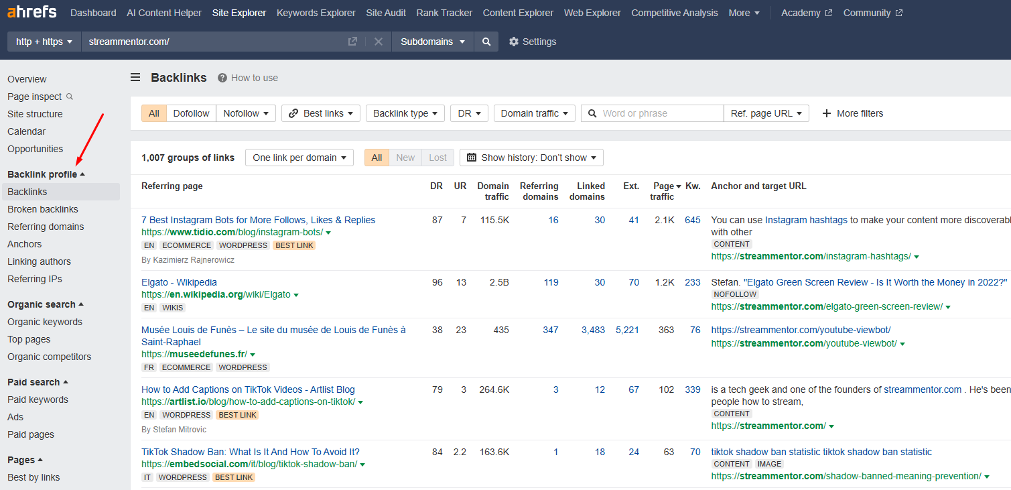Screen dimensions: 1011x490
Task: Select the All links filter
Action: click(x=154, y=113)
